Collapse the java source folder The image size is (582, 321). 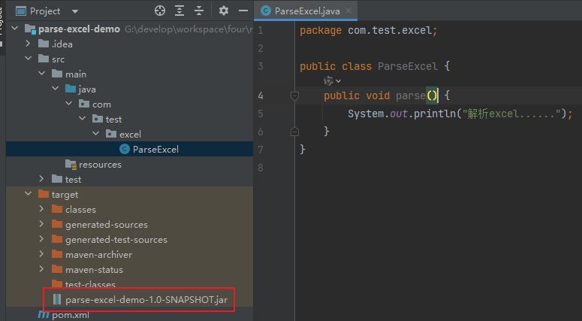[56, 89]
